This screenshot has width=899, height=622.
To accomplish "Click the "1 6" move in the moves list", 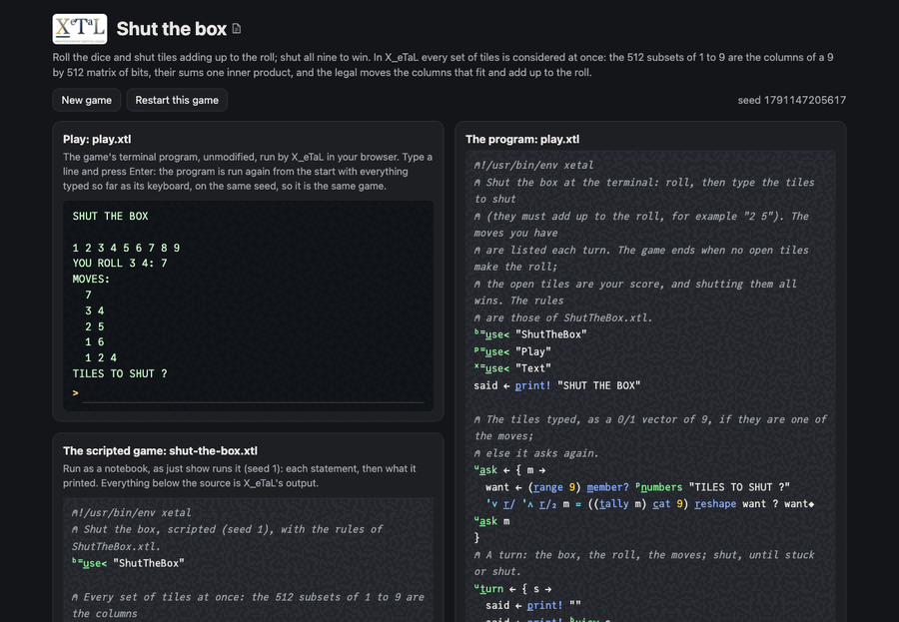I will tap(95, 341).
